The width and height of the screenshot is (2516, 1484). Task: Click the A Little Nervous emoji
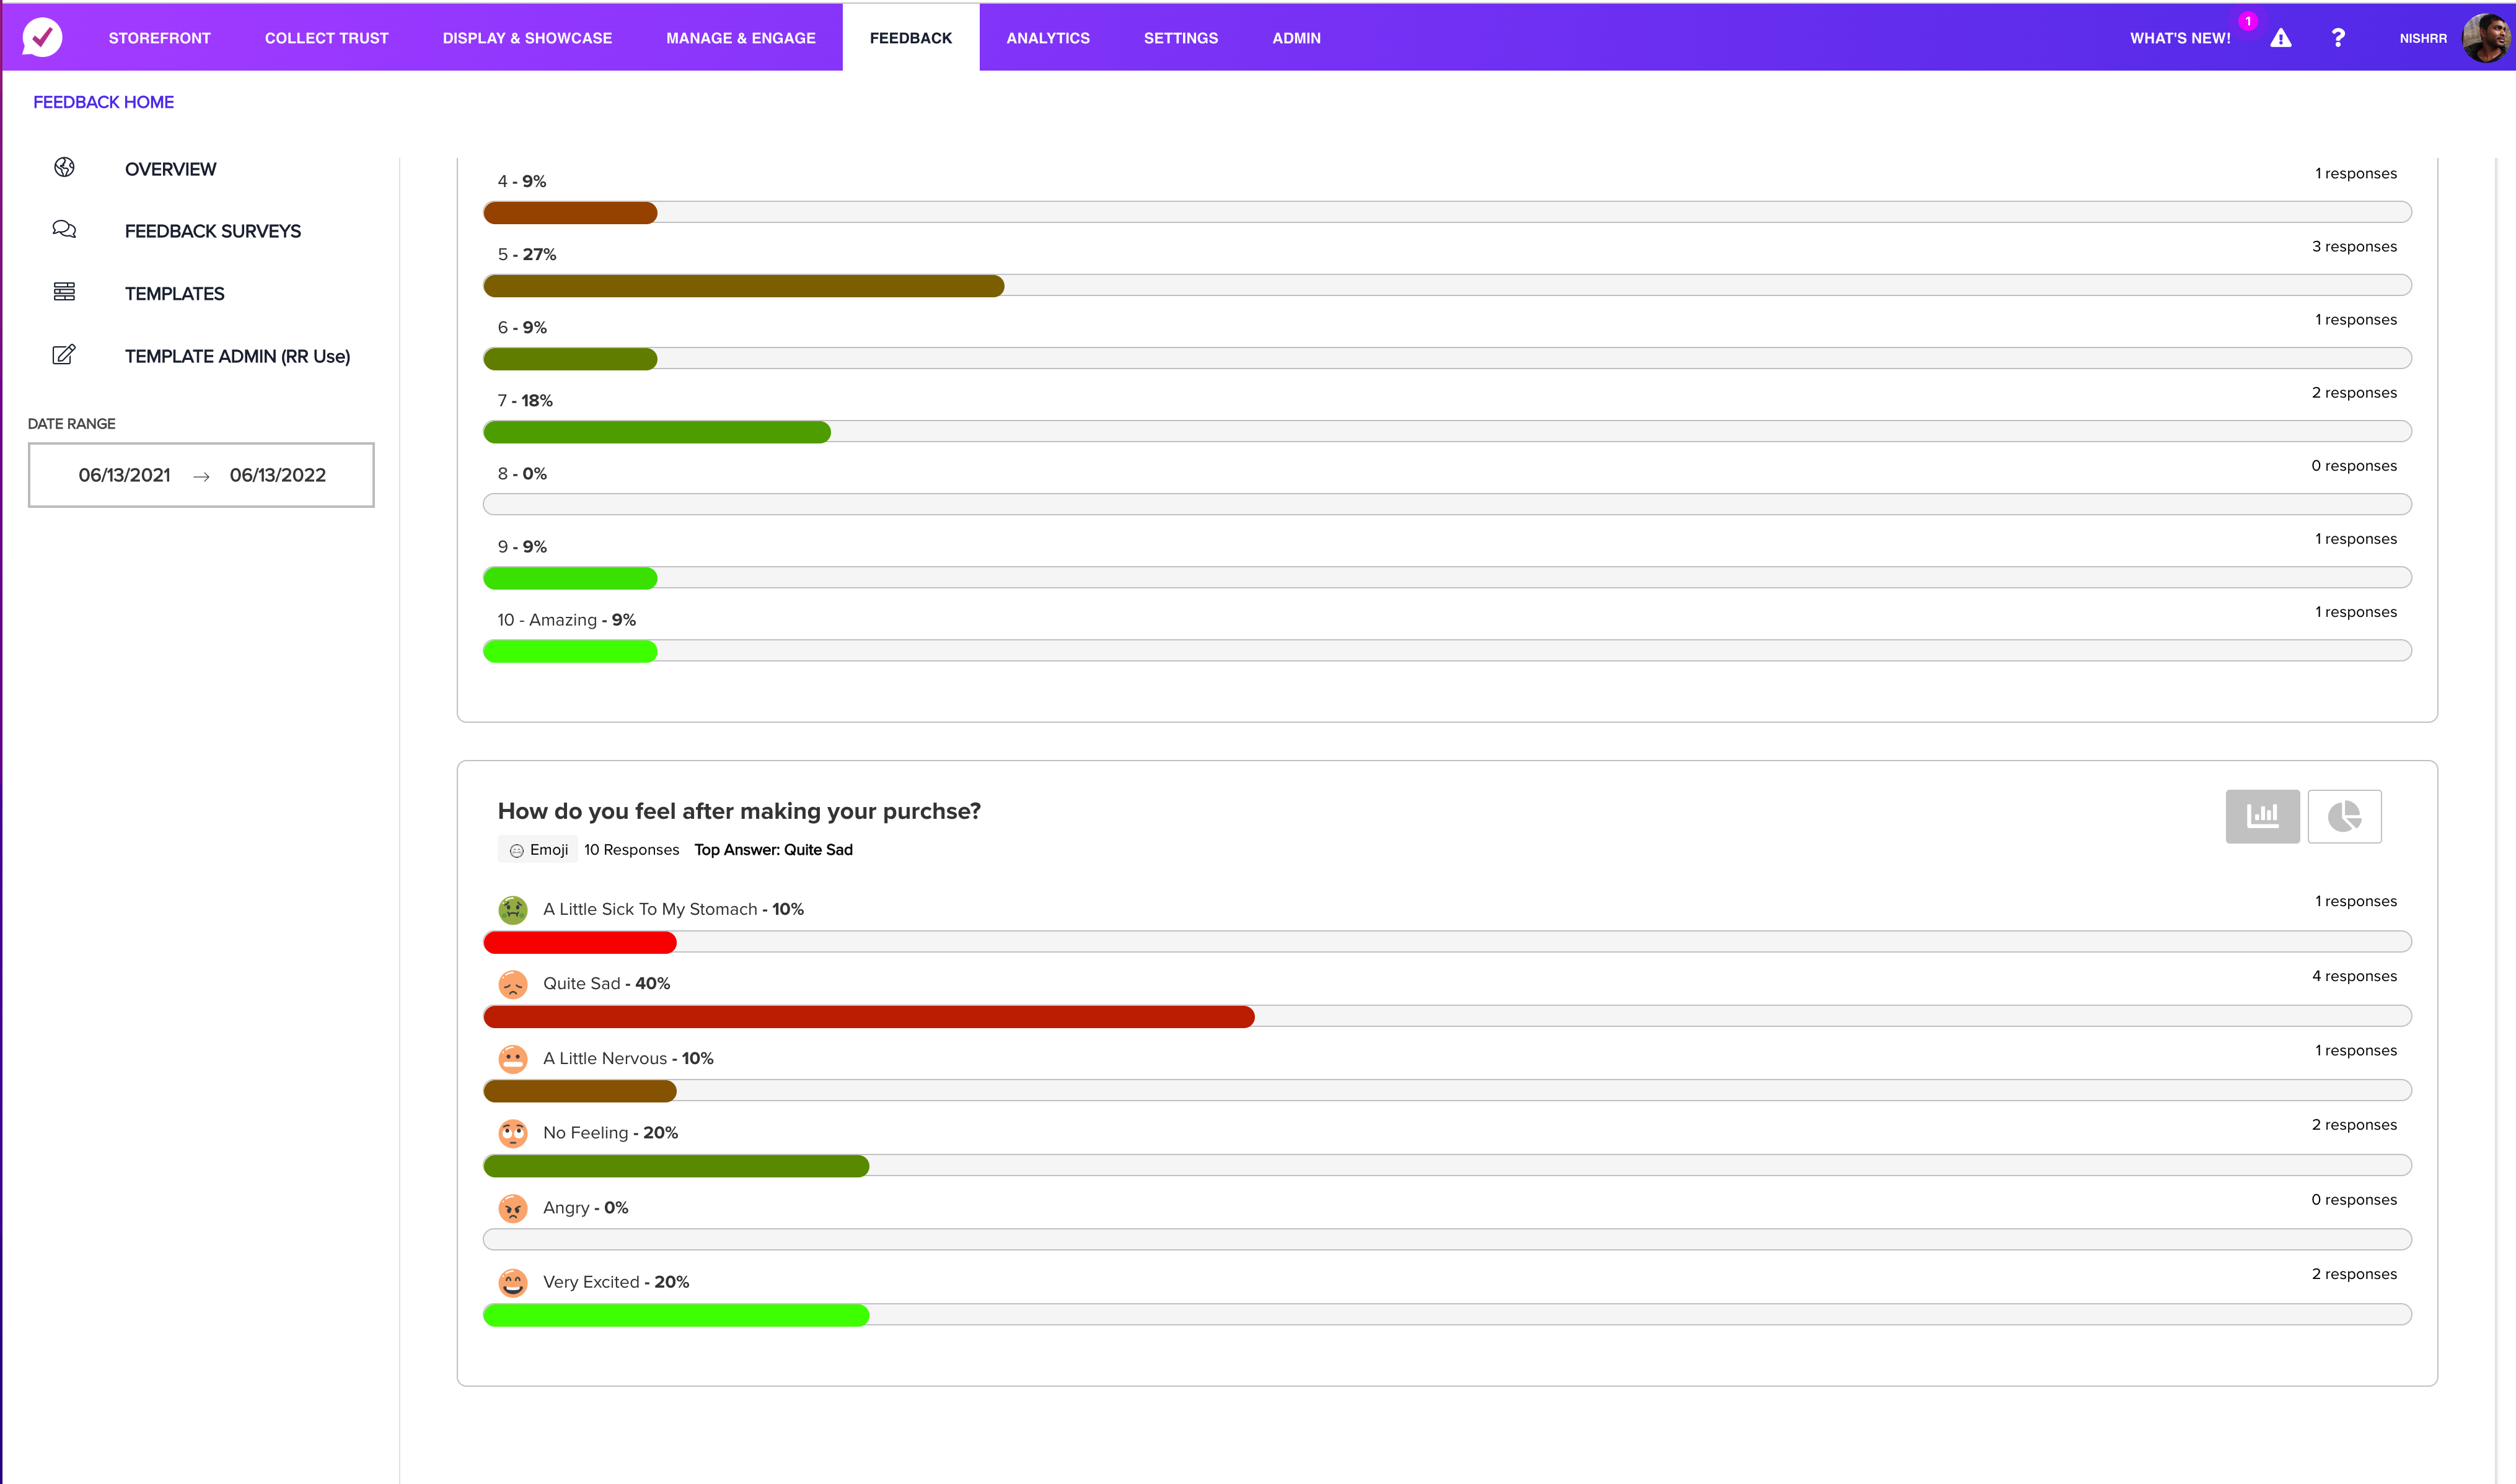pos(512,1058)
